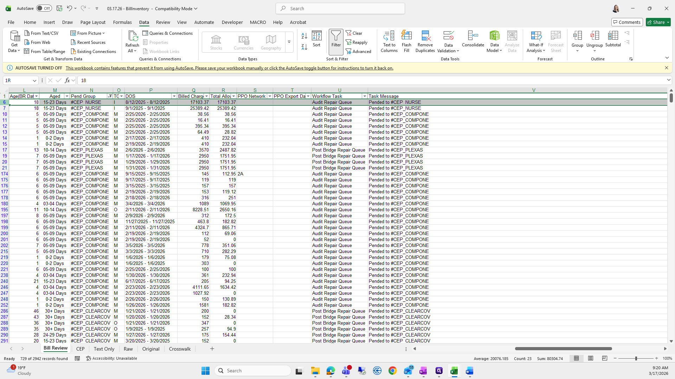Open the Pend Group column filter dropdown
The width and height of the screenshot is (675, 379).
click(110, 96)
